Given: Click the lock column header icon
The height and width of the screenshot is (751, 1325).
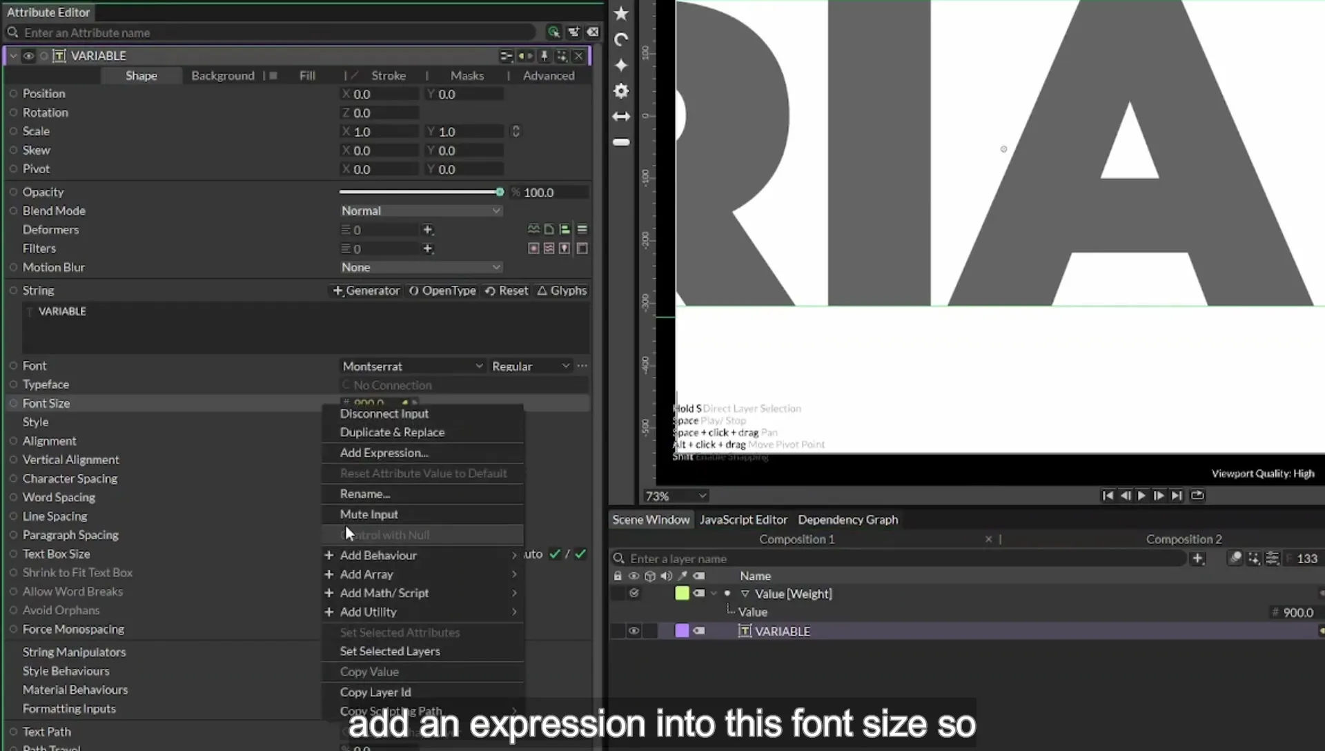Looking at the screenshot, I should click(618, 576).
